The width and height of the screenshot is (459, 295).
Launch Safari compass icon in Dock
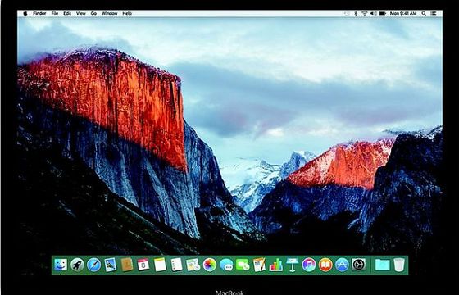click(94, 265)
